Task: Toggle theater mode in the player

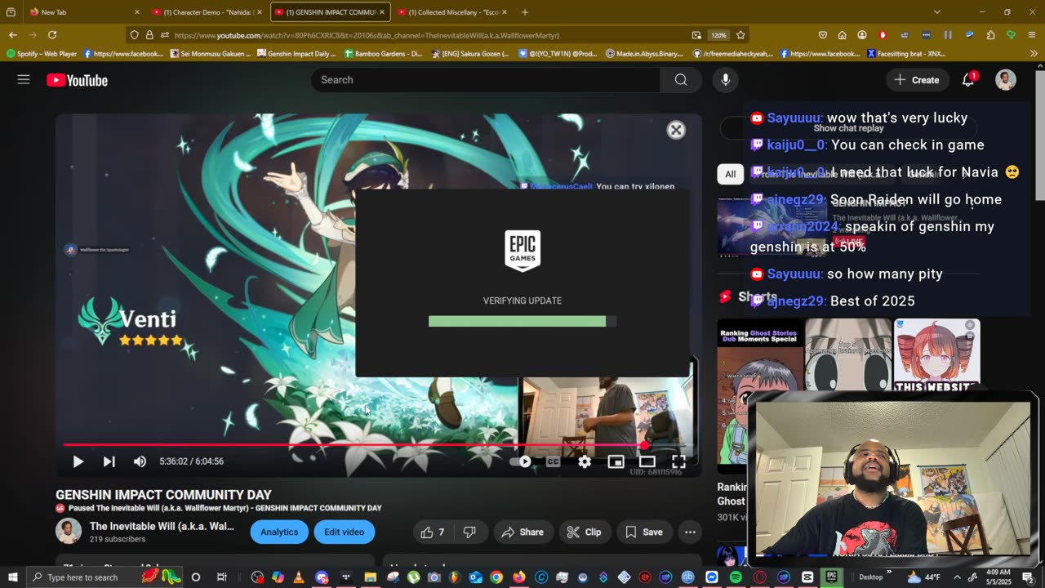Action: click(x=647, y=461)
